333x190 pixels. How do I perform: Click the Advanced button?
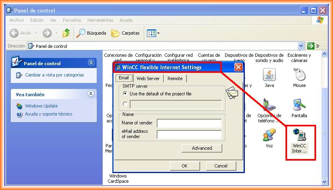[x=202, y=148]
